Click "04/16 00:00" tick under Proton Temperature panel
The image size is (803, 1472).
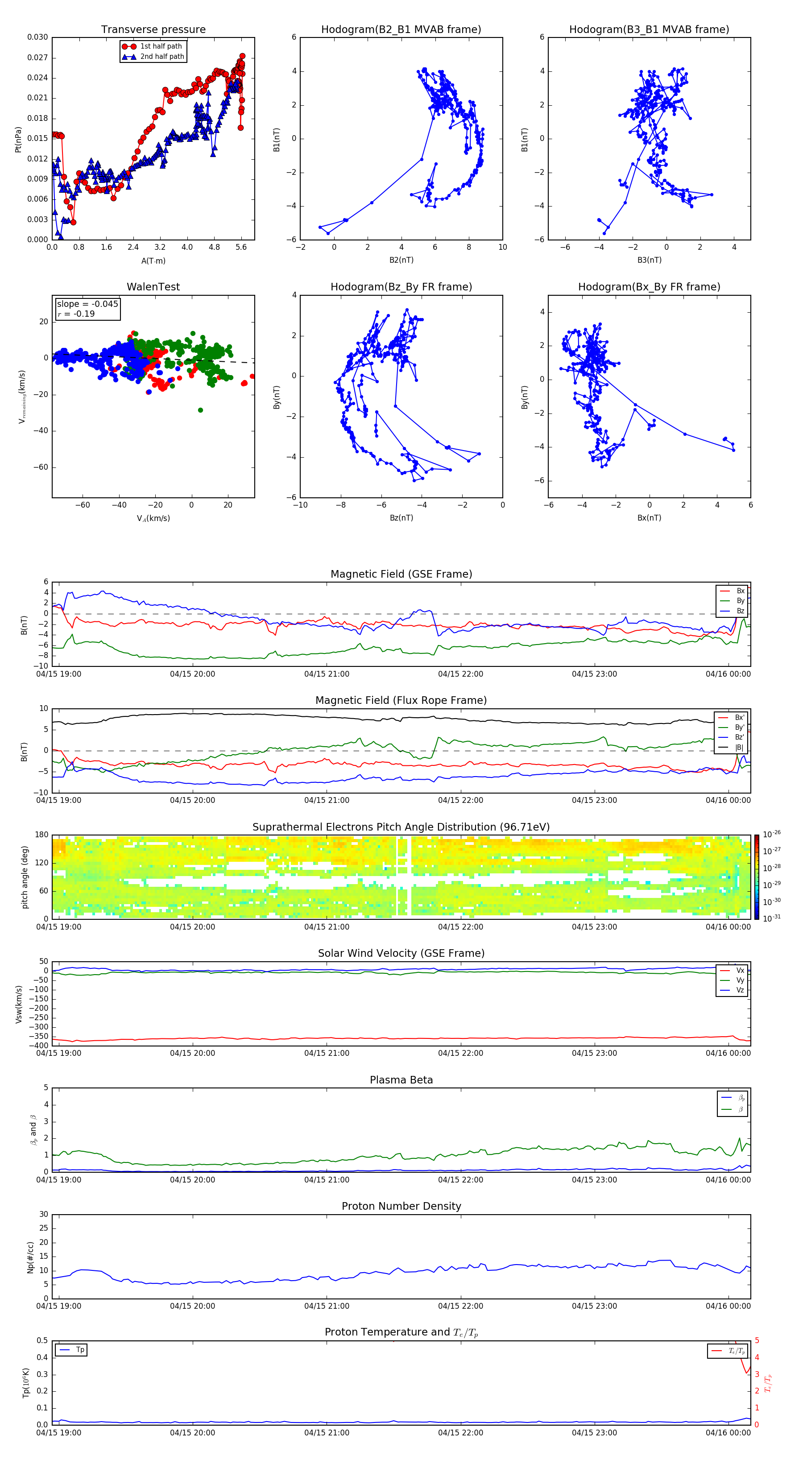(x=728, y=1433)
